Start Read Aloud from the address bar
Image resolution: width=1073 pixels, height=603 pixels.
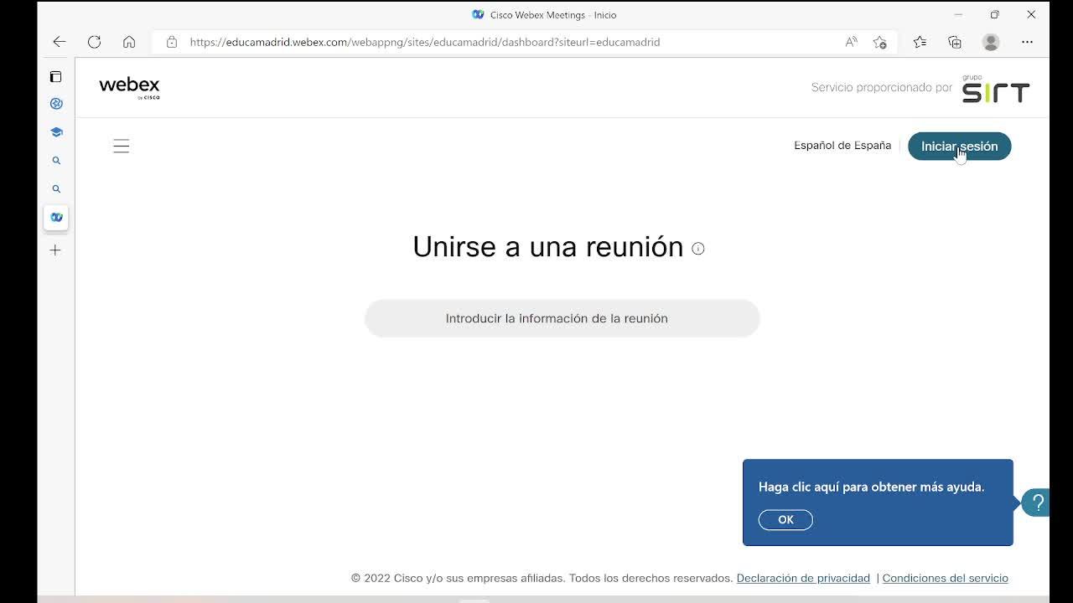[x=851, y=42]
